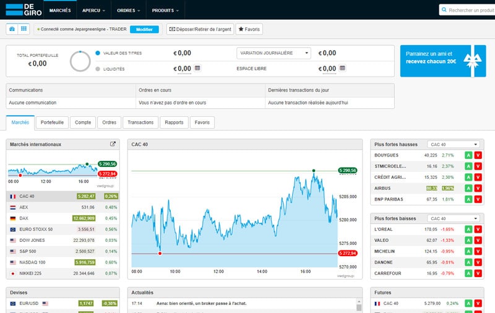Click the DEGIRO logo
Screen dimensions: 495x313
[x=24, y=10]
